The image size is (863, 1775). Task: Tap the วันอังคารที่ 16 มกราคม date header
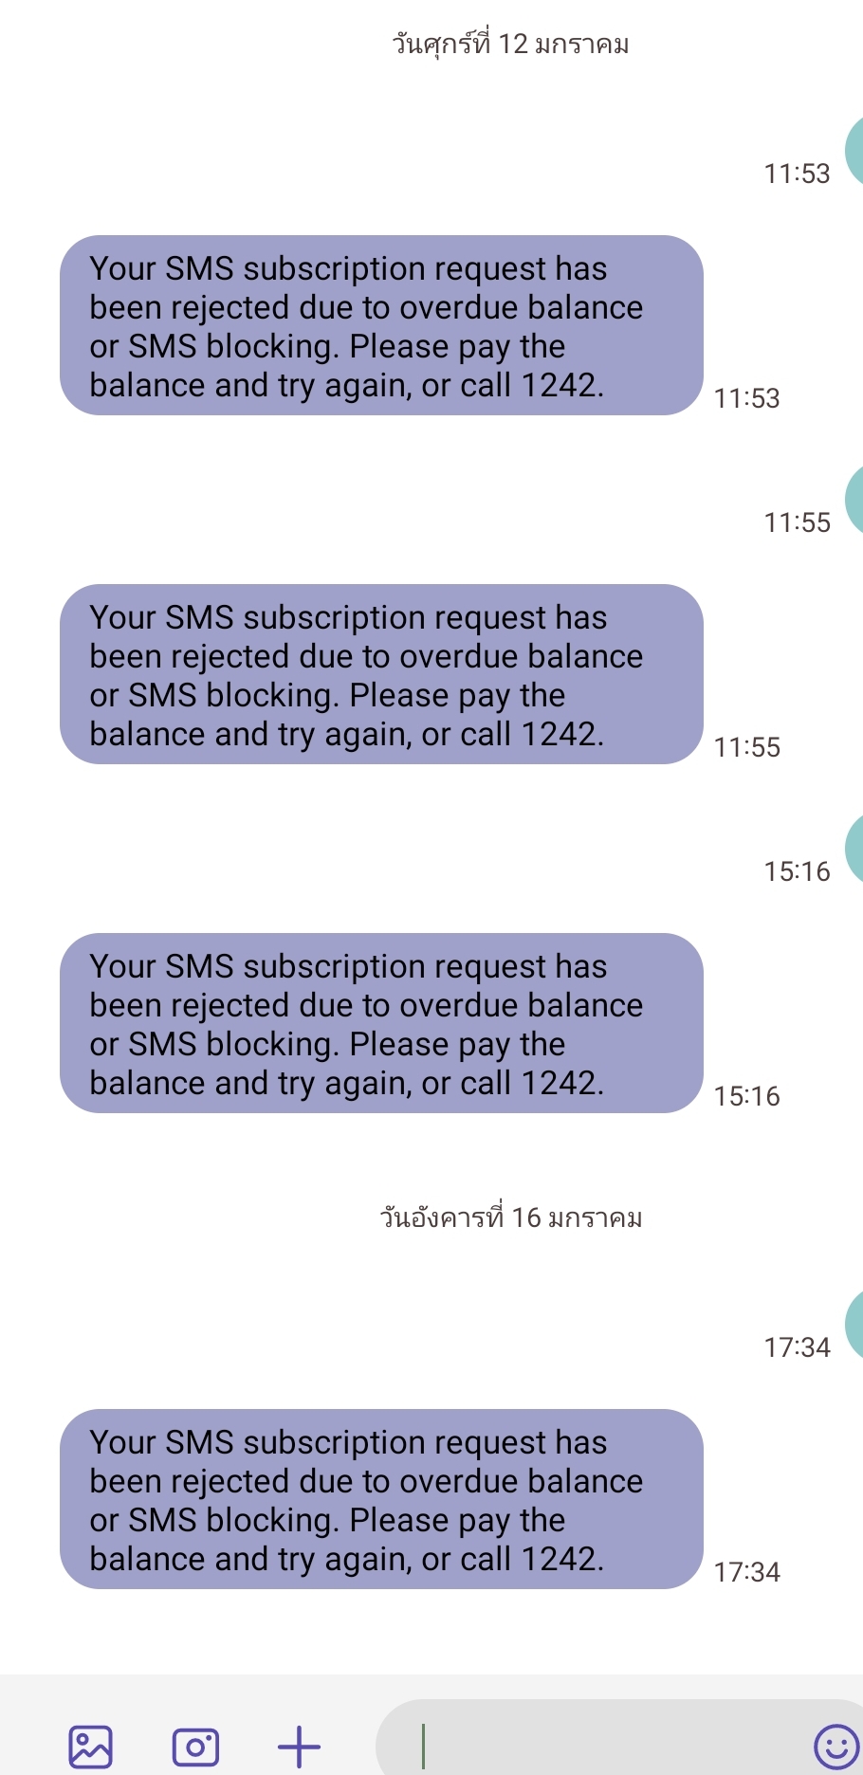click(x=510, y=1217)
